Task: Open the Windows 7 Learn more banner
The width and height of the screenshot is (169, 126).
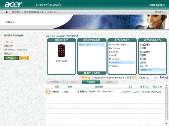Action: 16,58
